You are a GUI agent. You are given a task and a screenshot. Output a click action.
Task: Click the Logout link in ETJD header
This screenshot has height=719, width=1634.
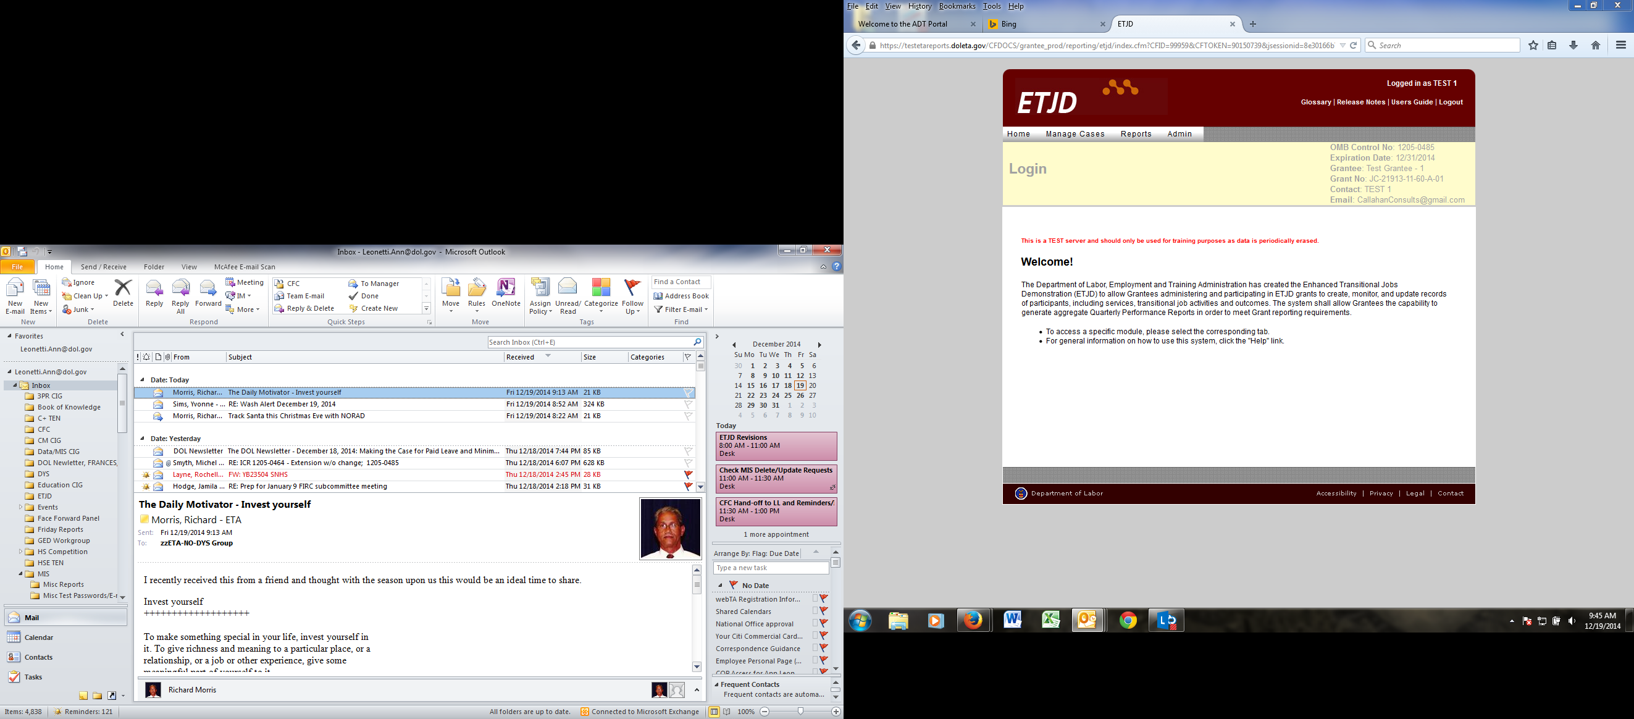[x=1450, y=102]
